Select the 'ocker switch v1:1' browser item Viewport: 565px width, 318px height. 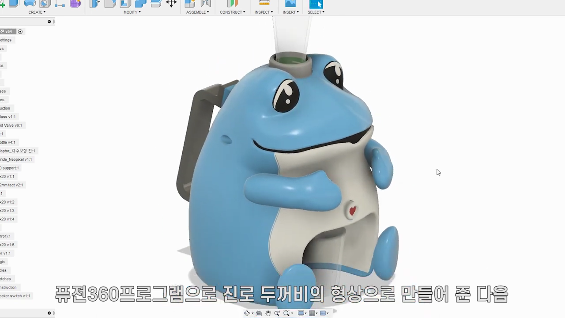point(16,296)
